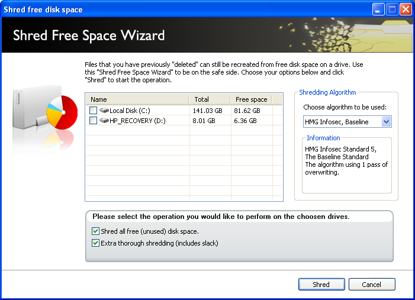Check the Local Disk (C:) checkbox
This screenshot has height=300, width=415.
pyautogui.click(x=93, y=110)
